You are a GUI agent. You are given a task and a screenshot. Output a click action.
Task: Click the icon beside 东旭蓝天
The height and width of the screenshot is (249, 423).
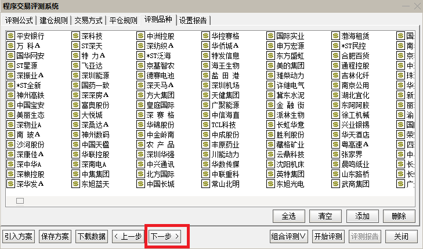(x=75, y=184)
